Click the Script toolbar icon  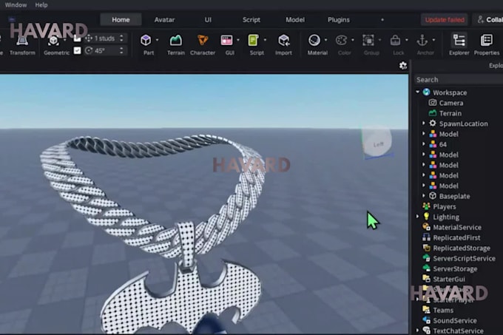click(253, 41)
